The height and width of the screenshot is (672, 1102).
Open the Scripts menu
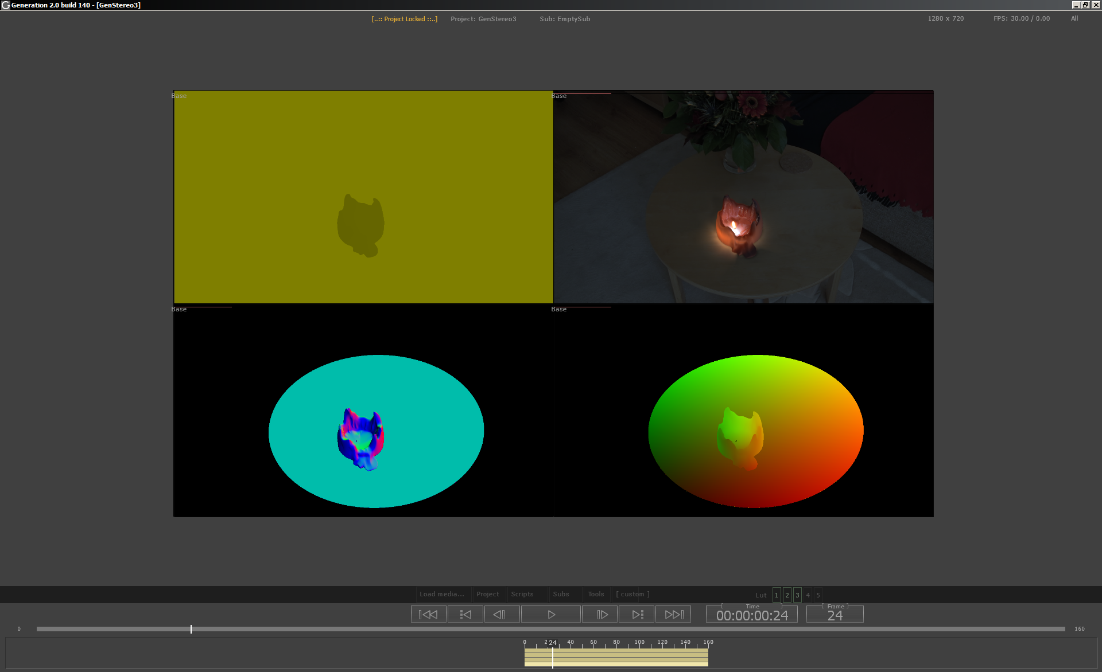click(x=522, y=594)
